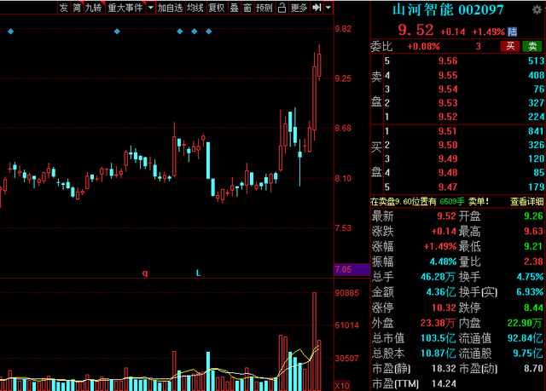
Task: Select buy level 4 price 9.48
Action: coord(448,173)
